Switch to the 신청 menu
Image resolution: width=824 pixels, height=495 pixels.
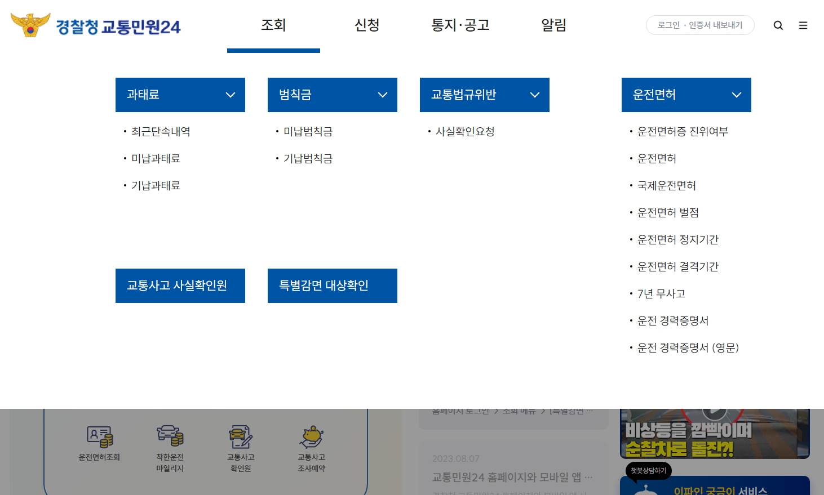coord(367,25)
